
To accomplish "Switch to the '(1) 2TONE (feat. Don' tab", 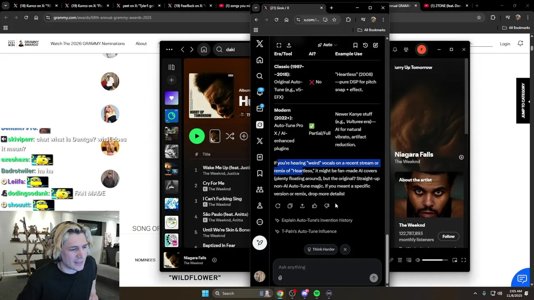I will (446, 6).
